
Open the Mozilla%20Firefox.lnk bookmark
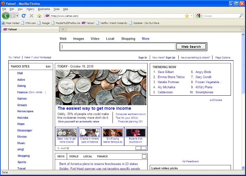coord(66,23)
